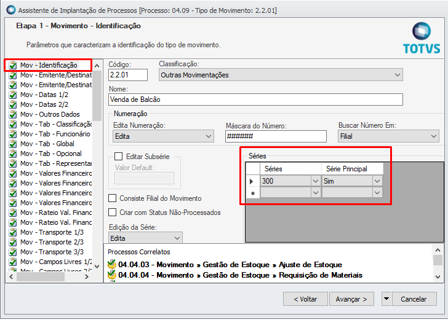Click the Código input field
448x320 pixels.
(128, 75)
